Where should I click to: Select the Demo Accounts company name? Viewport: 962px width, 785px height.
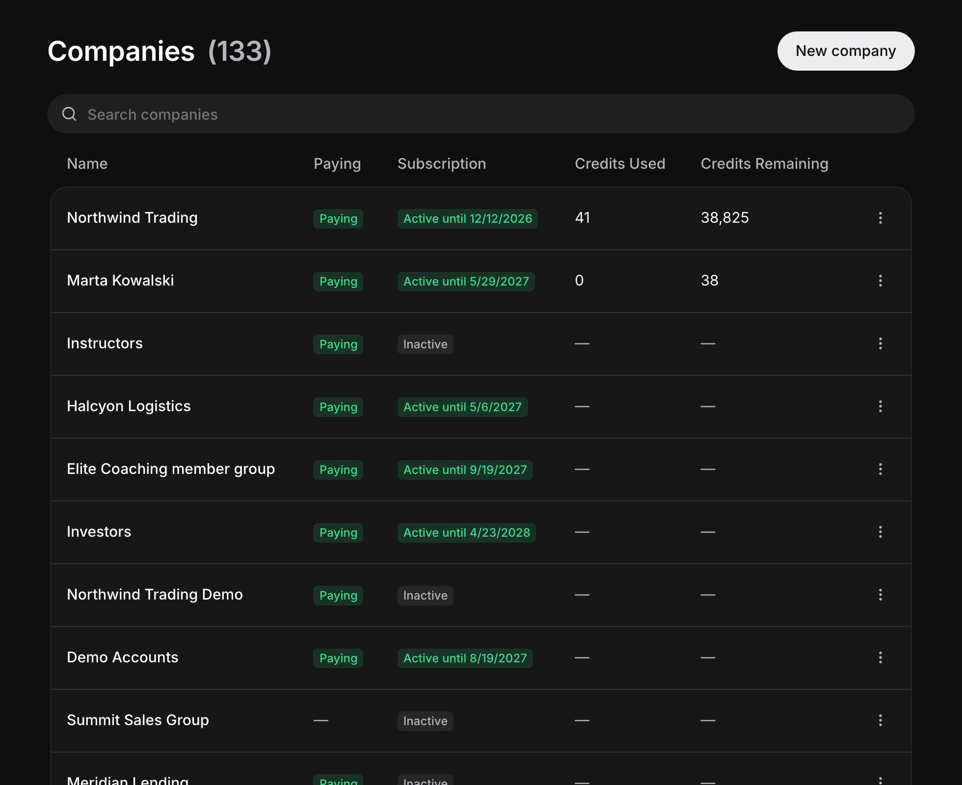(x=122, y=657)
